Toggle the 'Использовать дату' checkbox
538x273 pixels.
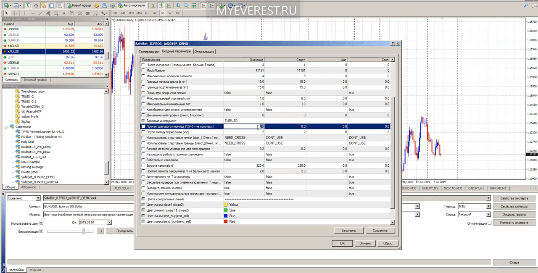pyautogui.click(x=41, y=223)
